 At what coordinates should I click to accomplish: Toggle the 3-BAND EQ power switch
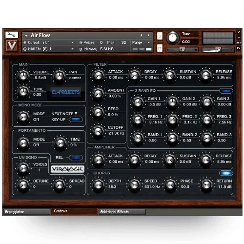[x=226, y=91]
